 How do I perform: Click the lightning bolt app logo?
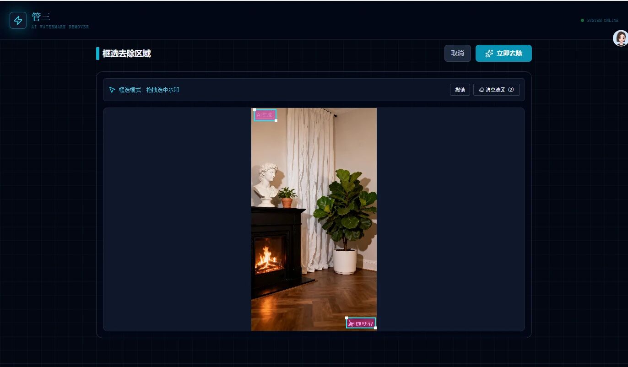(x=18, y=21)
